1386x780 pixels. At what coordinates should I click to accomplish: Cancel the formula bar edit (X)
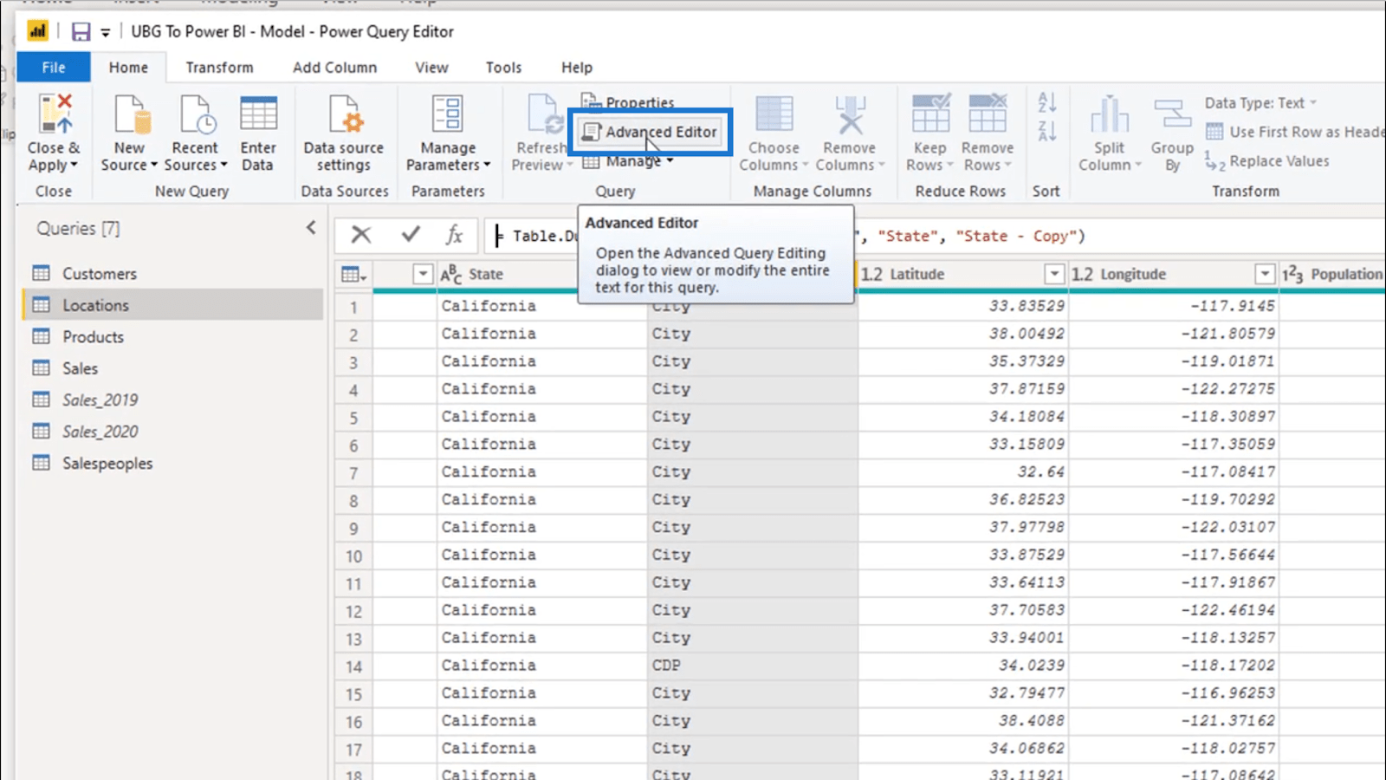pos(361,235)
